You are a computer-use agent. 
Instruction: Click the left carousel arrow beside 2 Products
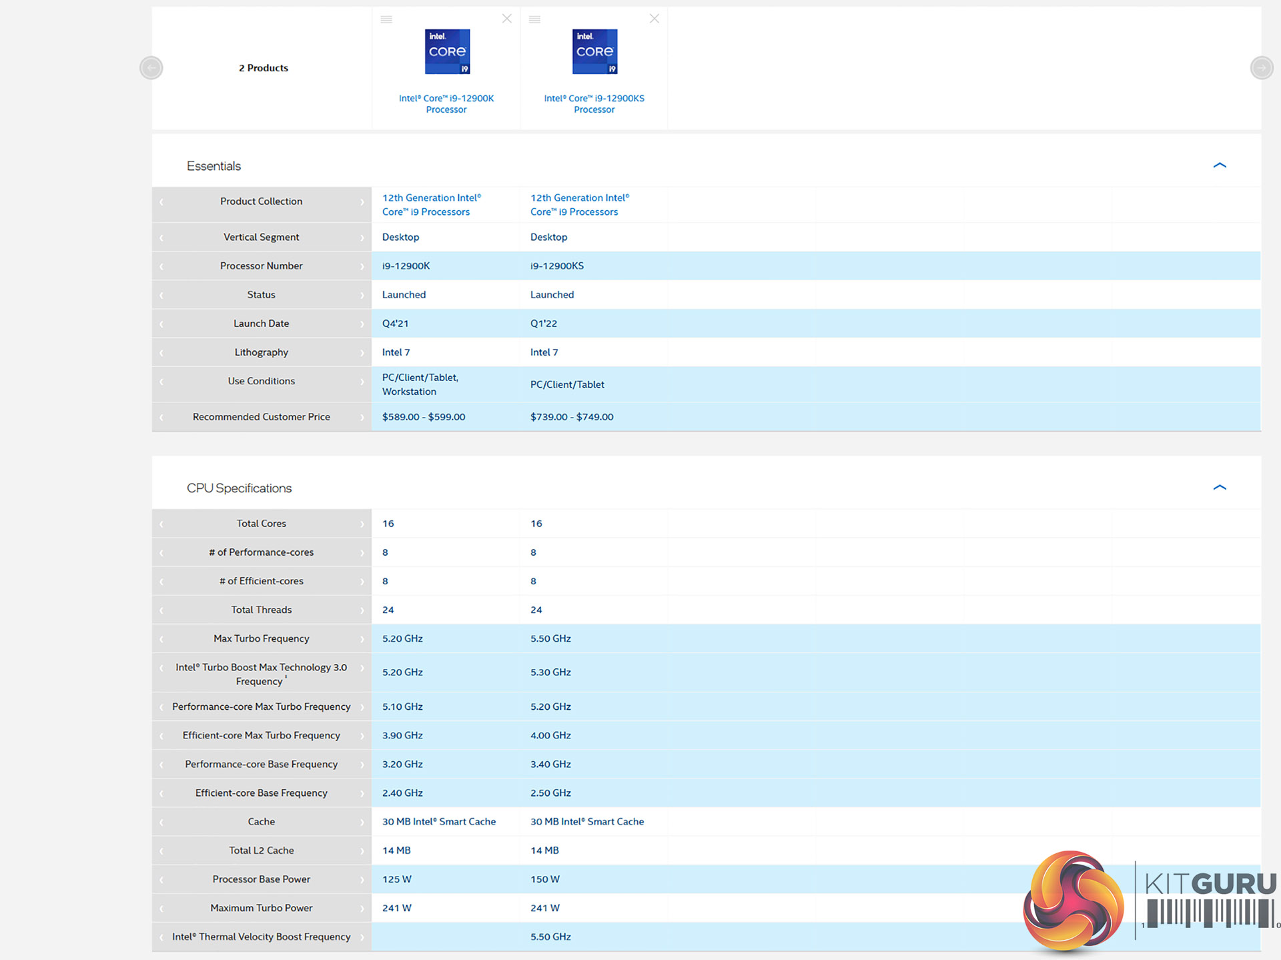151,67
